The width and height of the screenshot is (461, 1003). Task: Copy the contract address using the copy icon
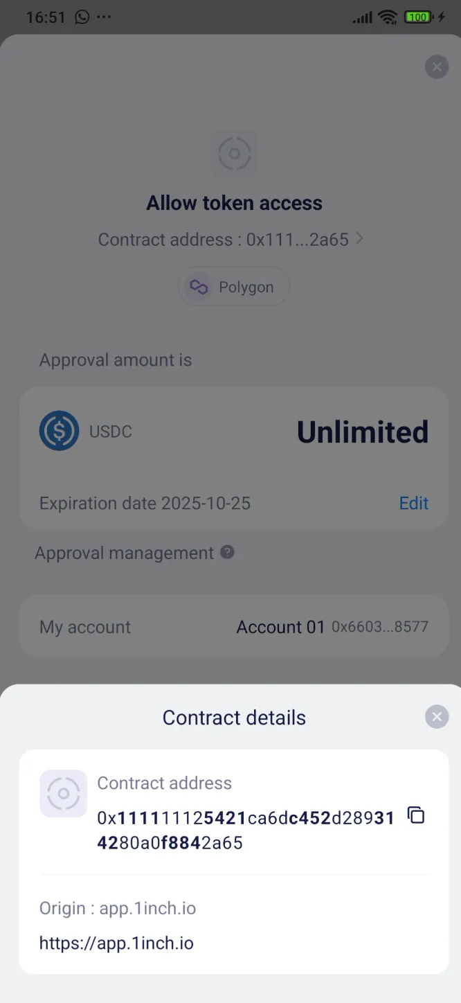point(416,816)
